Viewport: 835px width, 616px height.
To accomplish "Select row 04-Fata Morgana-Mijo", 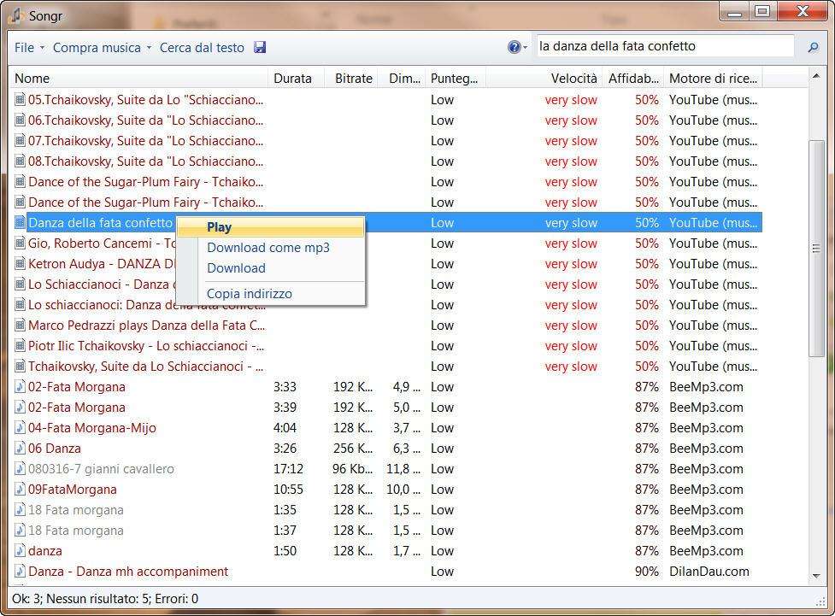I will point(386,427).
